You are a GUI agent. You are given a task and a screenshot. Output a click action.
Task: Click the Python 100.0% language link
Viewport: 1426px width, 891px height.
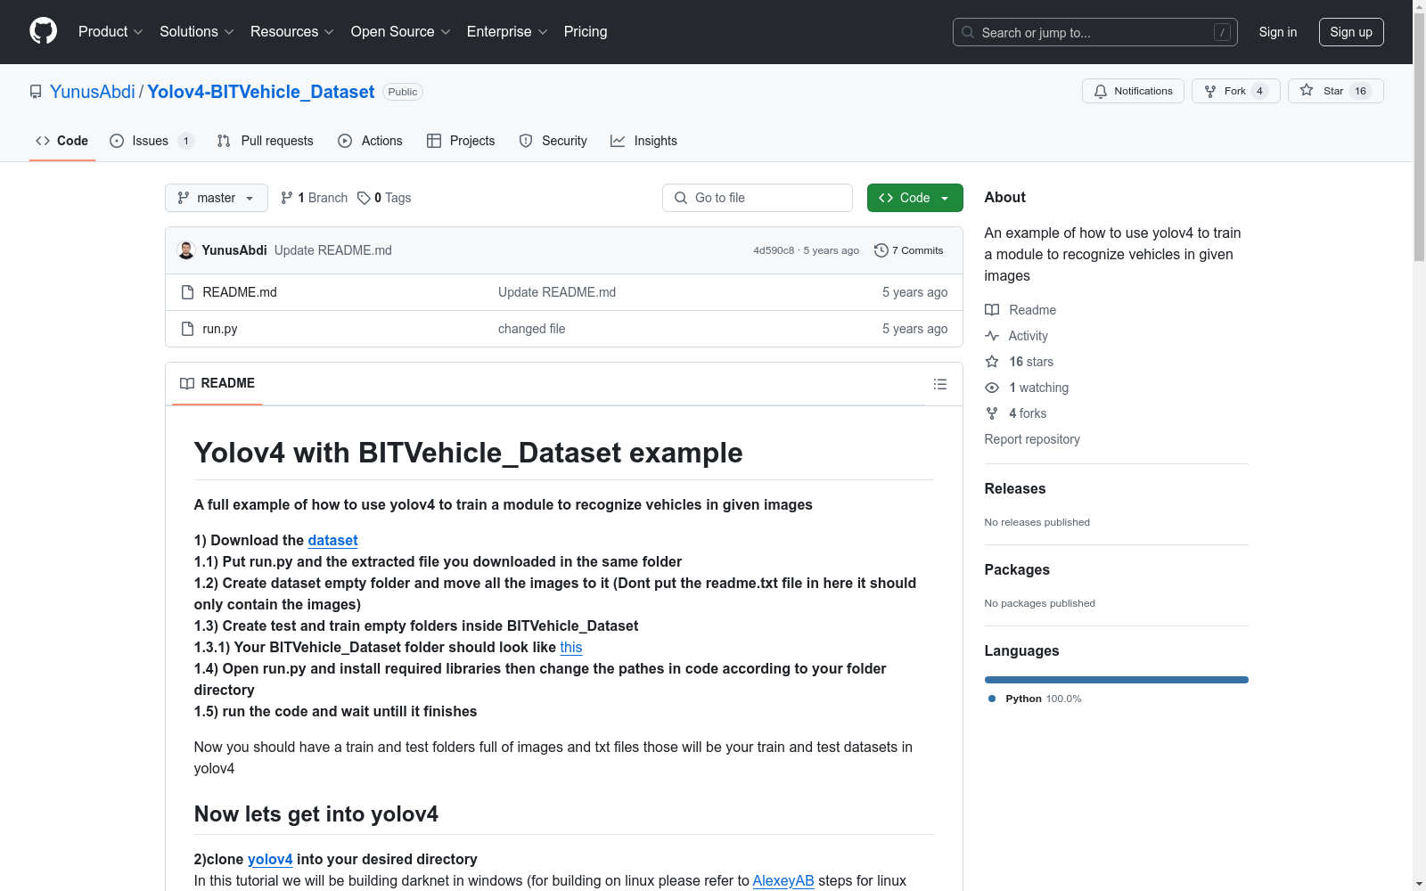click(x=1036, y=699)
